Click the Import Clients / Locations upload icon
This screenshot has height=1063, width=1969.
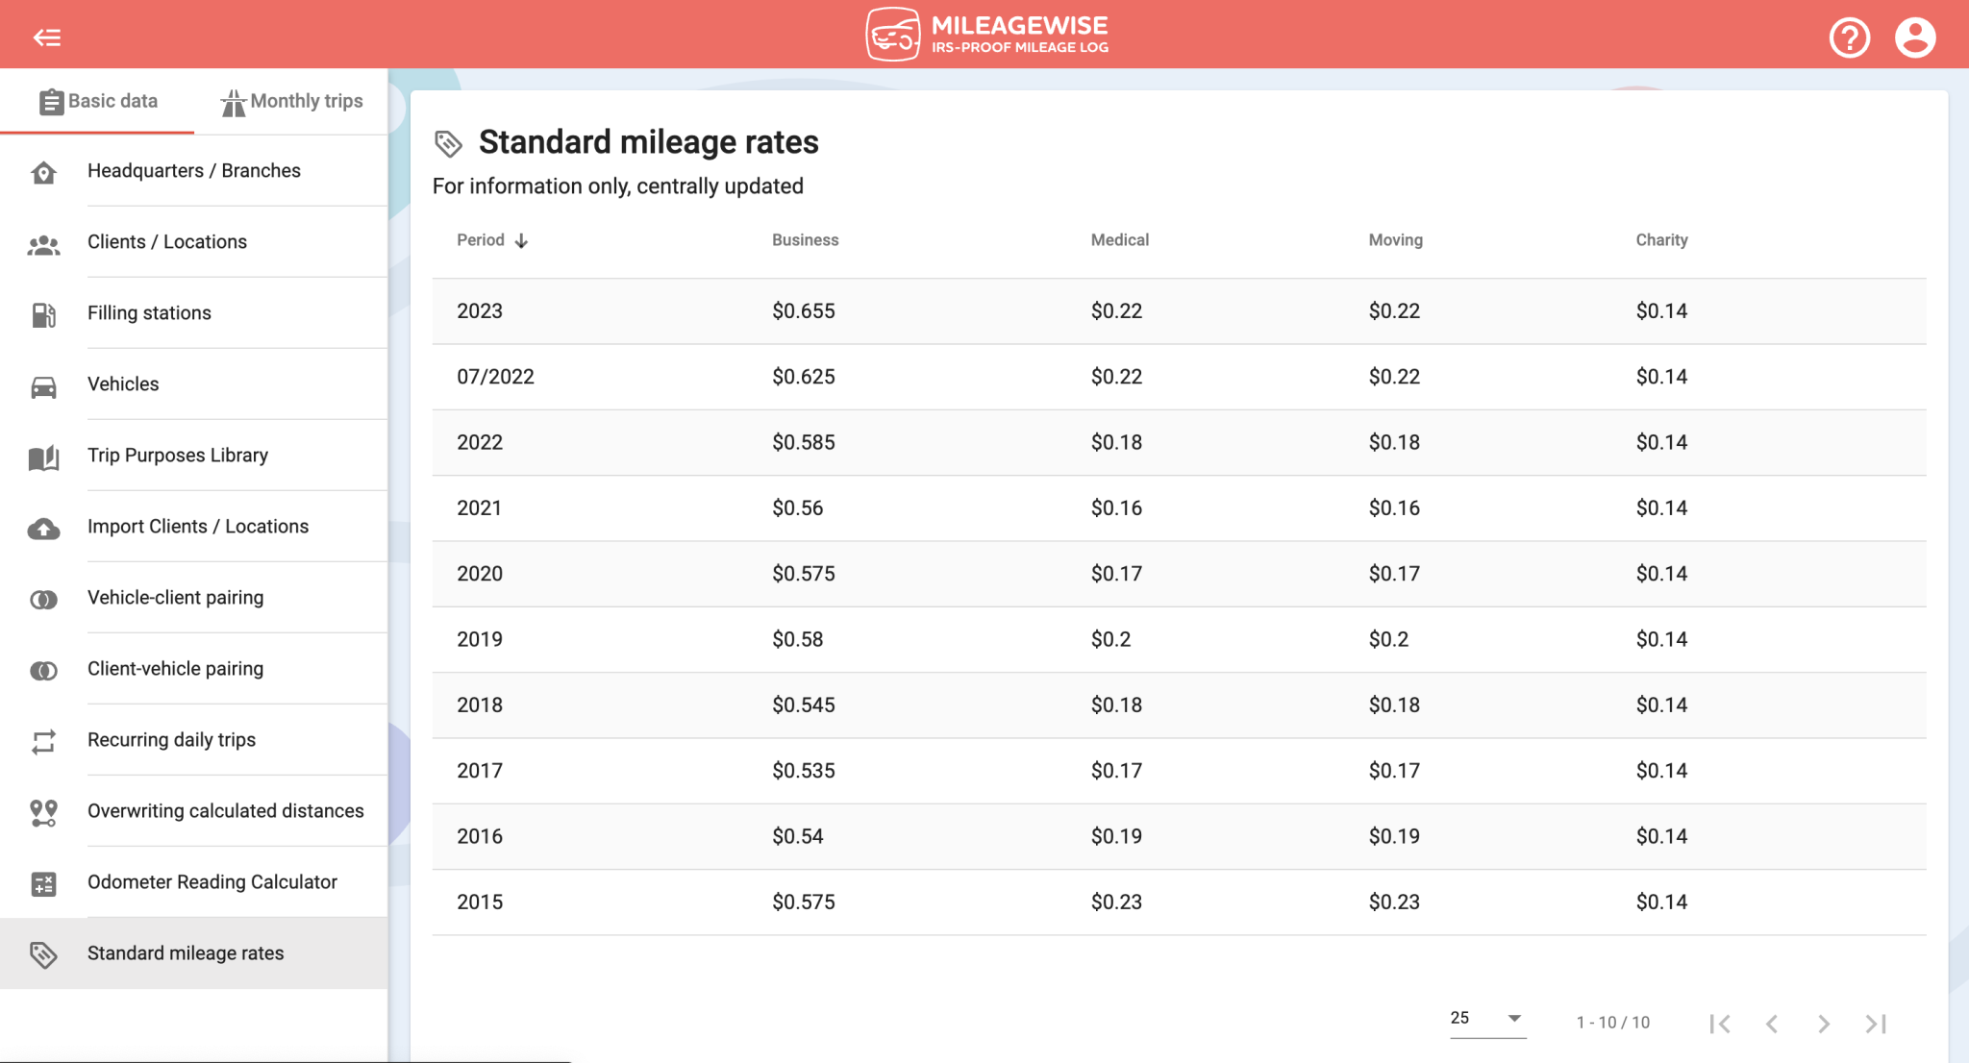[43, 529]
